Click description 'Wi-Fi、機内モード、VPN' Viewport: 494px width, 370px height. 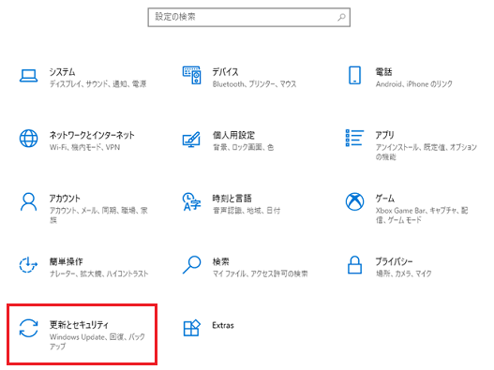click(x=84, y=147)
